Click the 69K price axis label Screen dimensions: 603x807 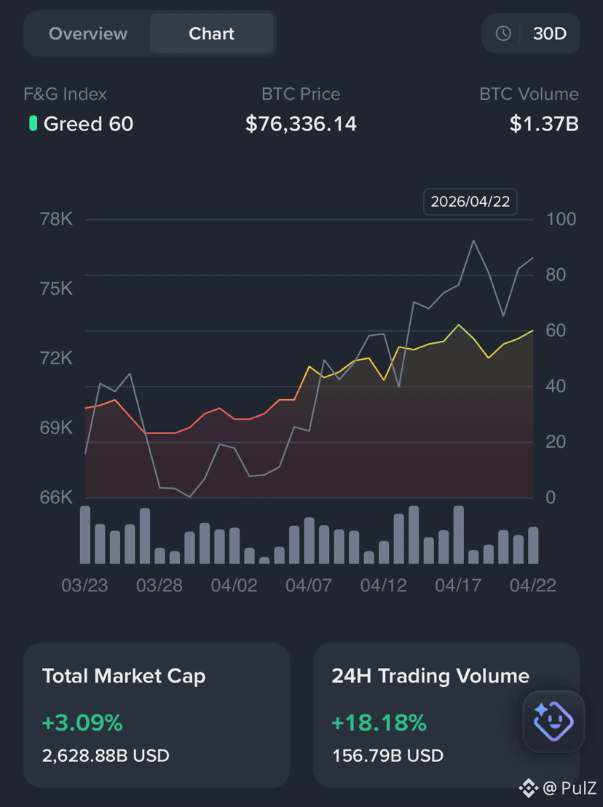pos(57,428)
